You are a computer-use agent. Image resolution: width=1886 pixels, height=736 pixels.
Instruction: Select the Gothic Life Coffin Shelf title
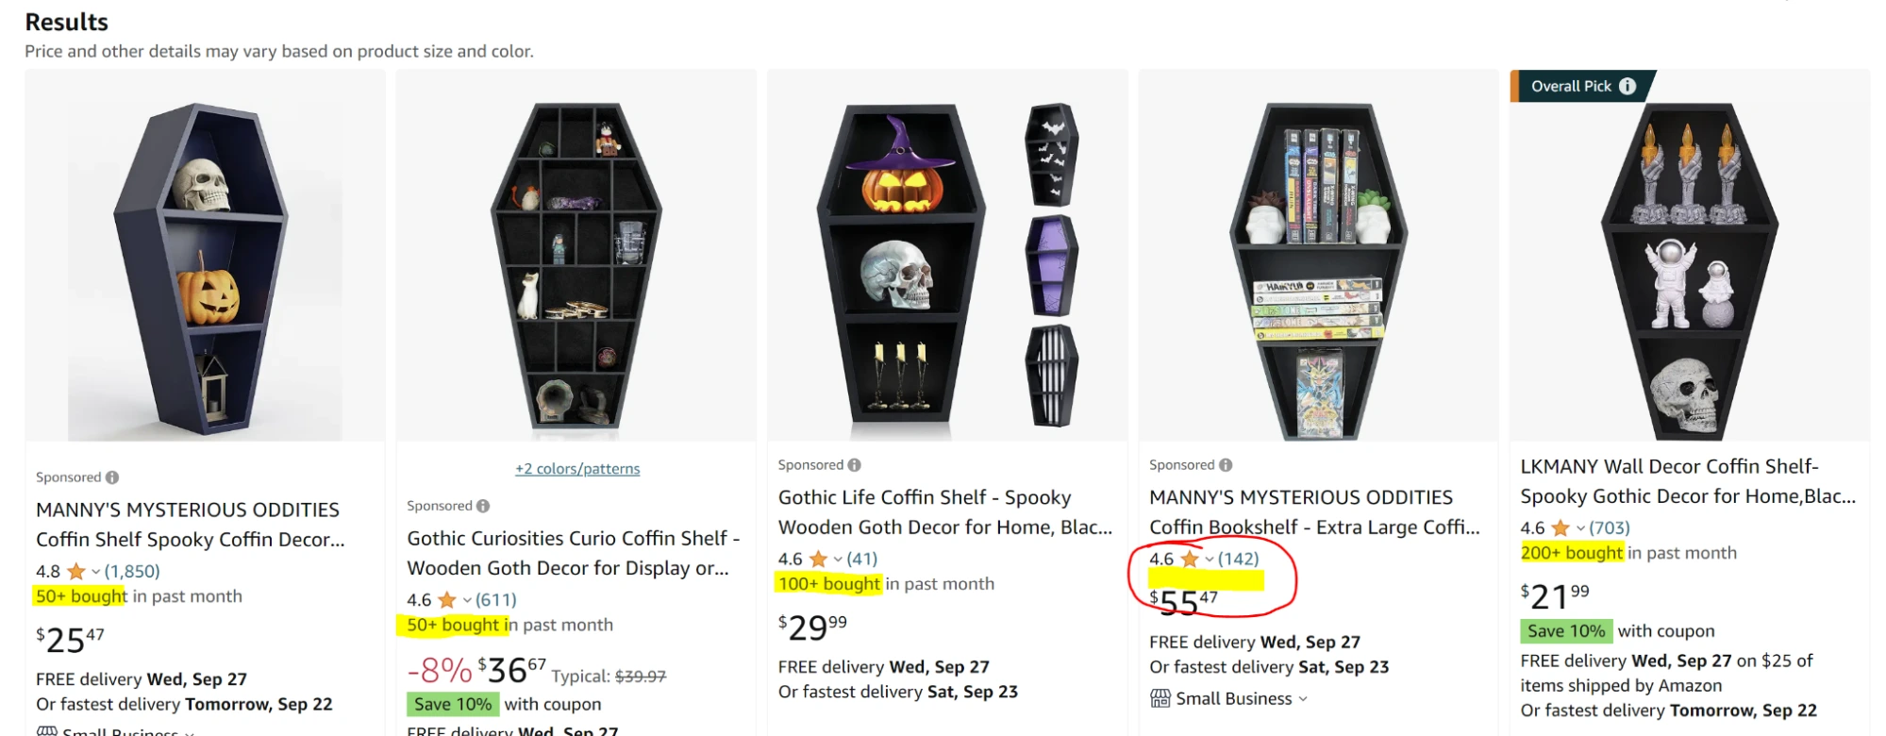click(x=925, y=512)
